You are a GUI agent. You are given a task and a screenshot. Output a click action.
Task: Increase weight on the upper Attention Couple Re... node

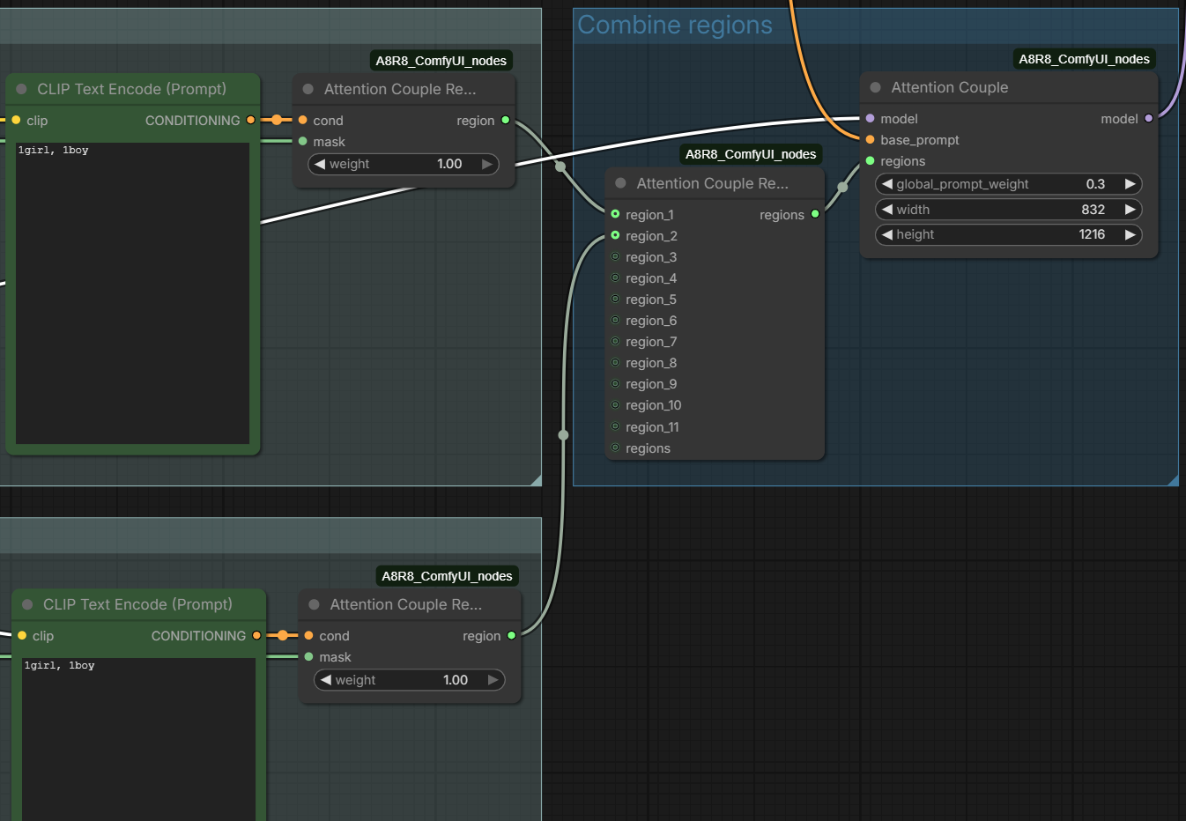[487, 164]
